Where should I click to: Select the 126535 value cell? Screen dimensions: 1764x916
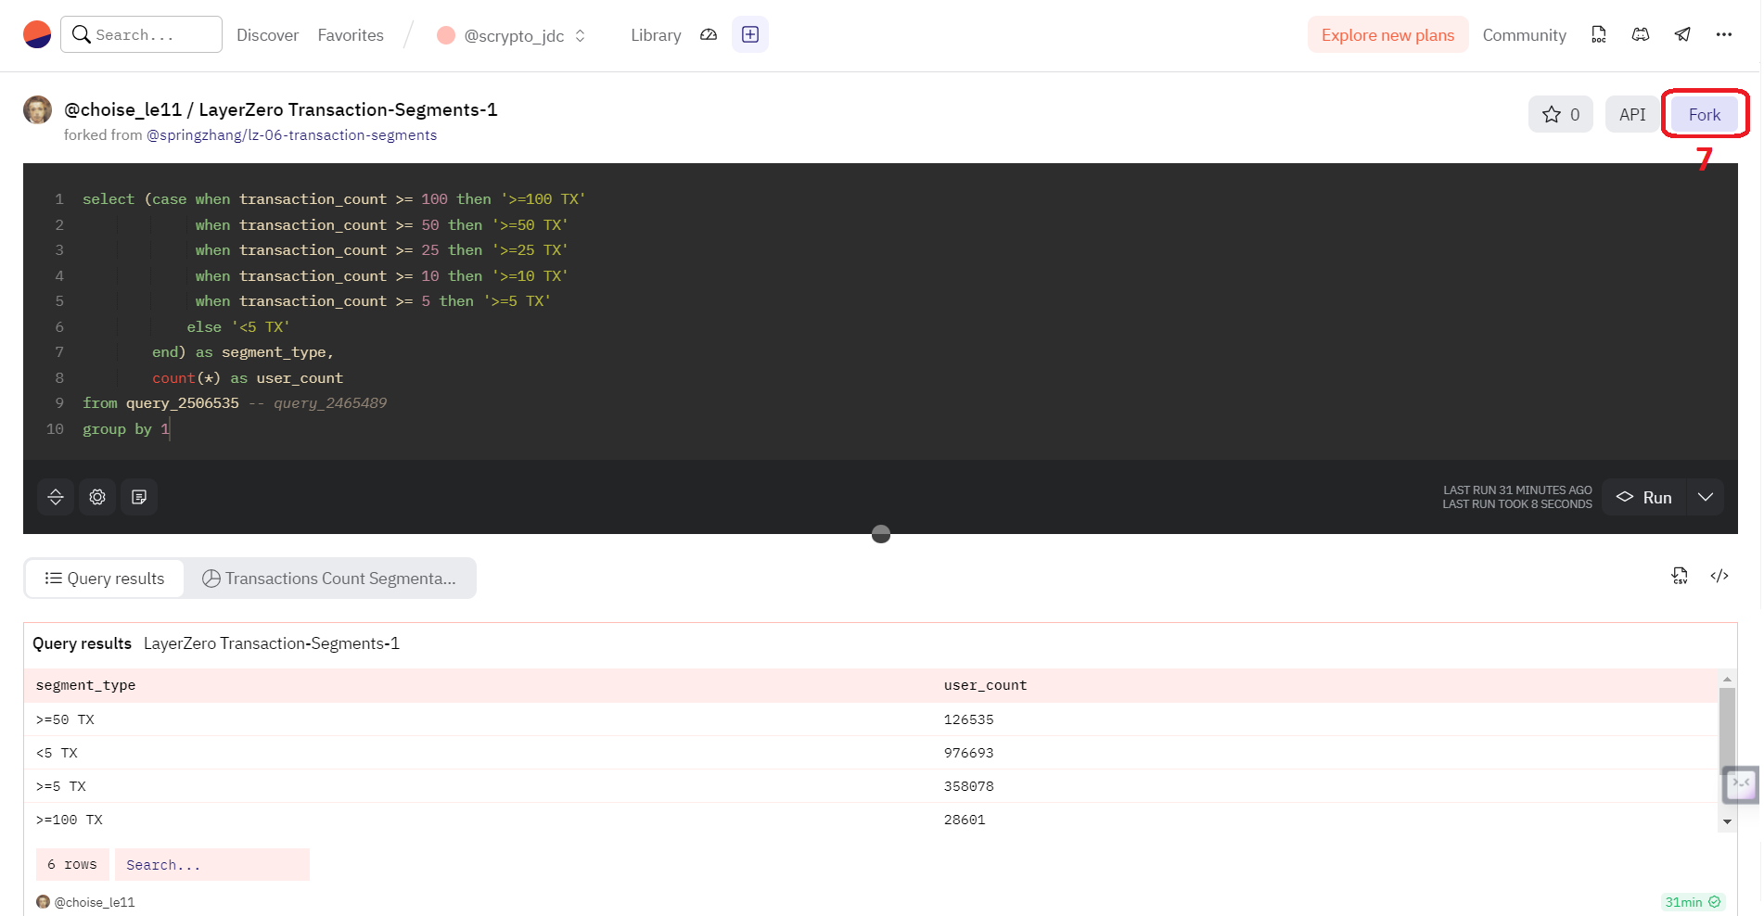point(968,719)
